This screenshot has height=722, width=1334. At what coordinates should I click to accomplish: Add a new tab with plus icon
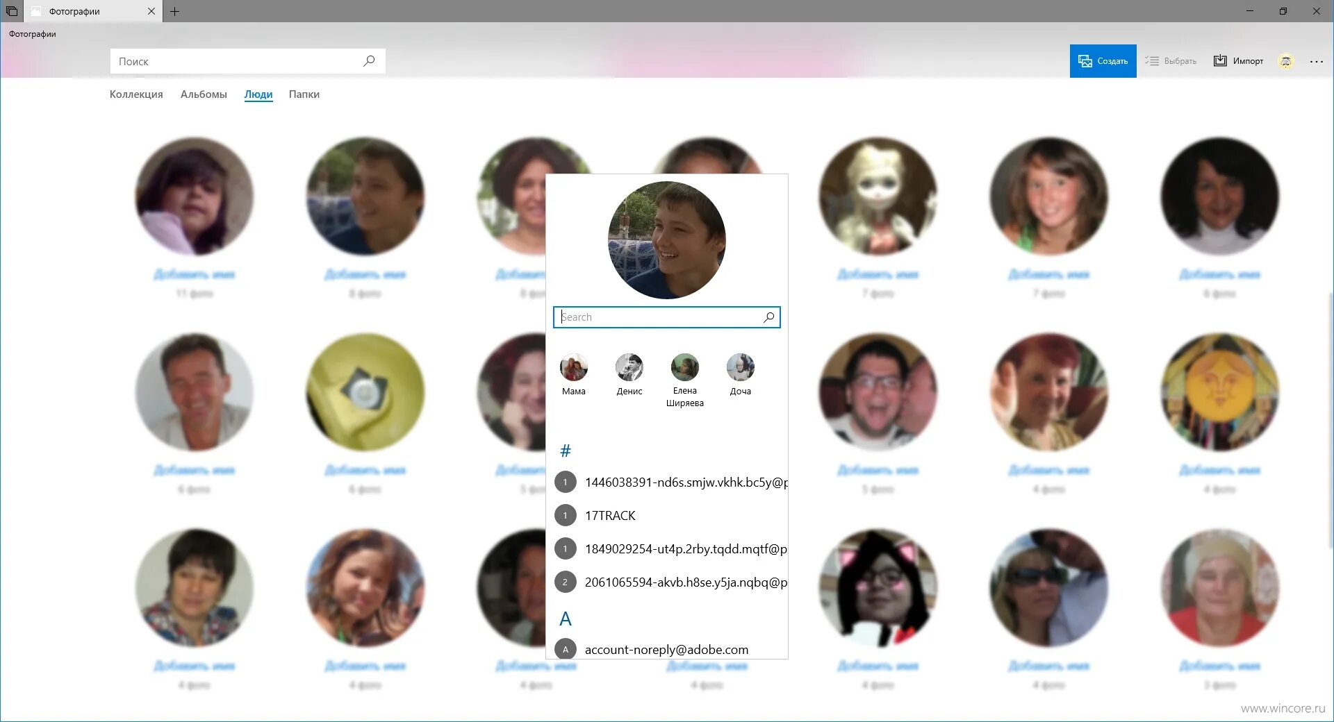point(174,11)
